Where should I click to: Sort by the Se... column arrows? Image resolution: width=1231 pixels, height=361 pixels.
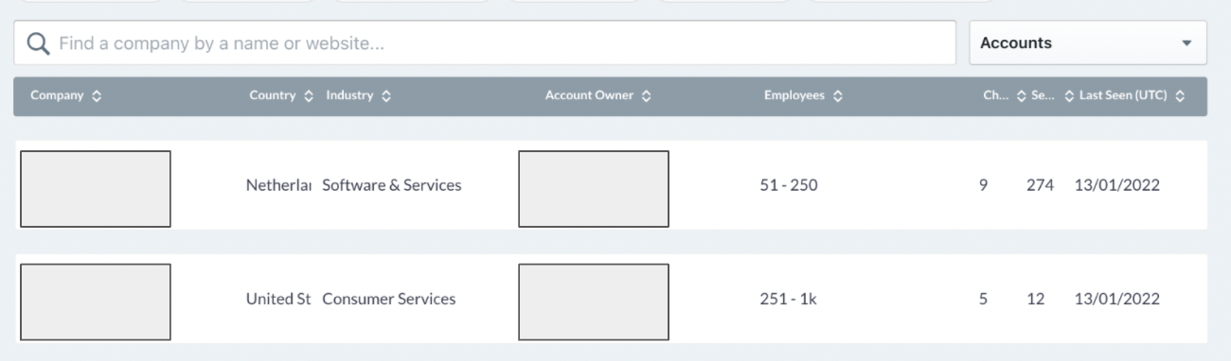[1069, 96]
